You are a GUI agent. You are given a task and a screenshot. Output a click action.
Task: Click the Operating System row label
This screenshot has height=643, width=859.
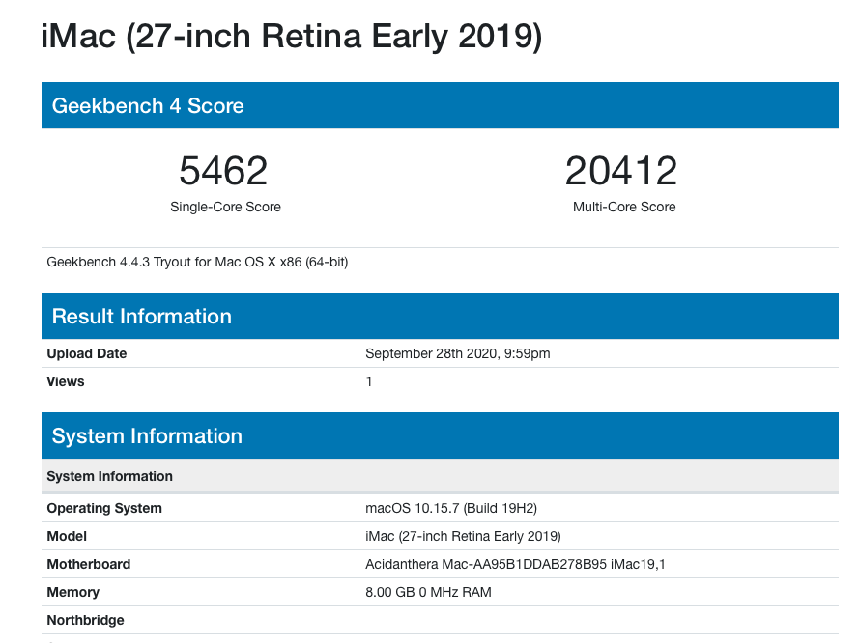(104, 508)
